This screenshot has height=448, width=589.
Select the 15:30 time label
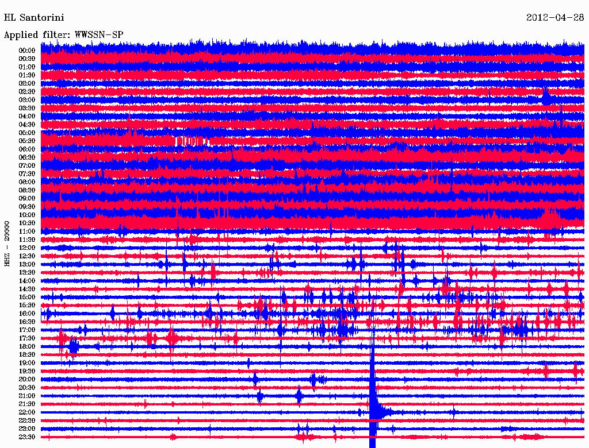[27, 306]
